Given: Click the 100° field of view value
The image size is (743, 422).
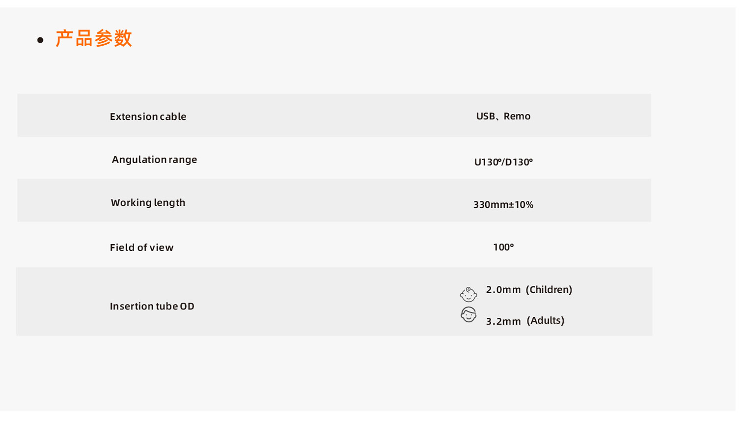Looking at the screenshot, I should [x=503, y=247].
